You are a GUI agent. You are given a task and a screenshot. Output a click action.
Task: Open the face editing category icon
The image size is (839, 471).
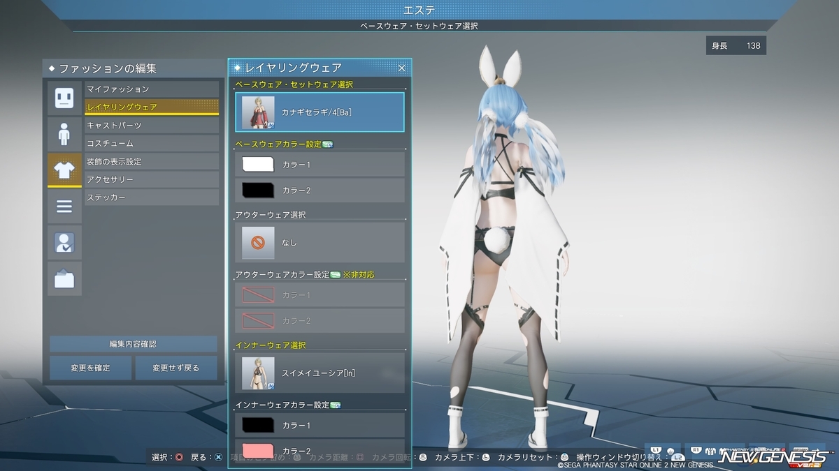pyautogui.click(x=64, y=98)
